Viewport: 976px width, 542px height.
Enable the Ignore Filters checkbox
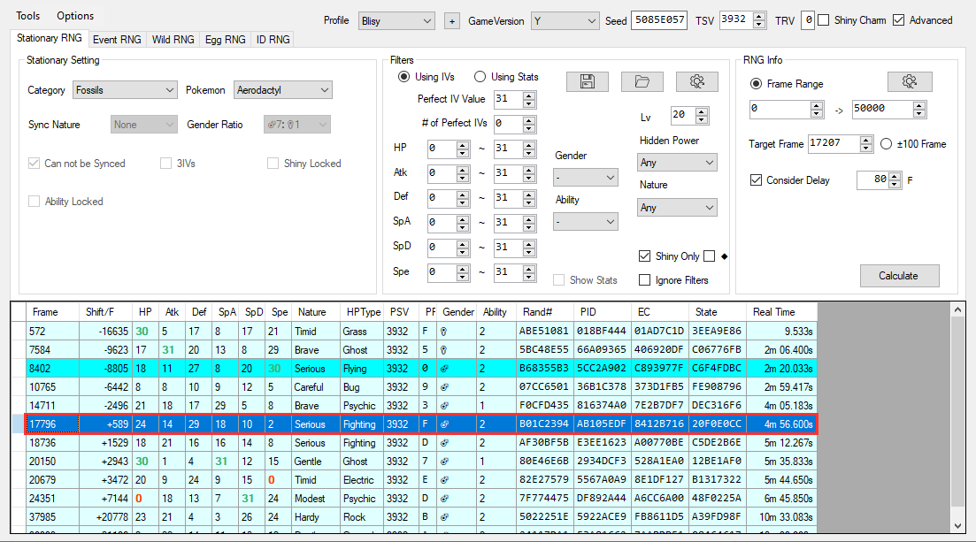point(645,280)
